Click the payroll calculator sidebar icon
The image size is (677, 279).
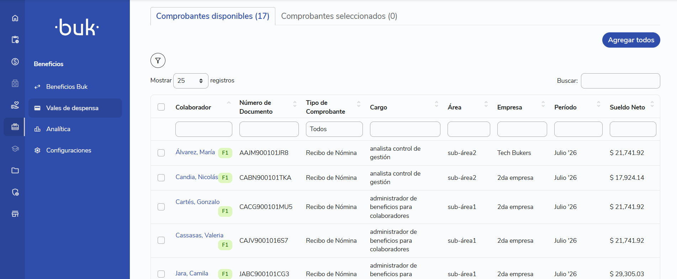click(15, 83)
